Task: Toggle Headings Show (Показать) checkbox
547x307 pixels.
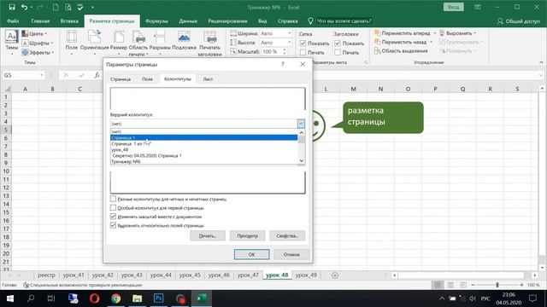Action: coord(338,43)
